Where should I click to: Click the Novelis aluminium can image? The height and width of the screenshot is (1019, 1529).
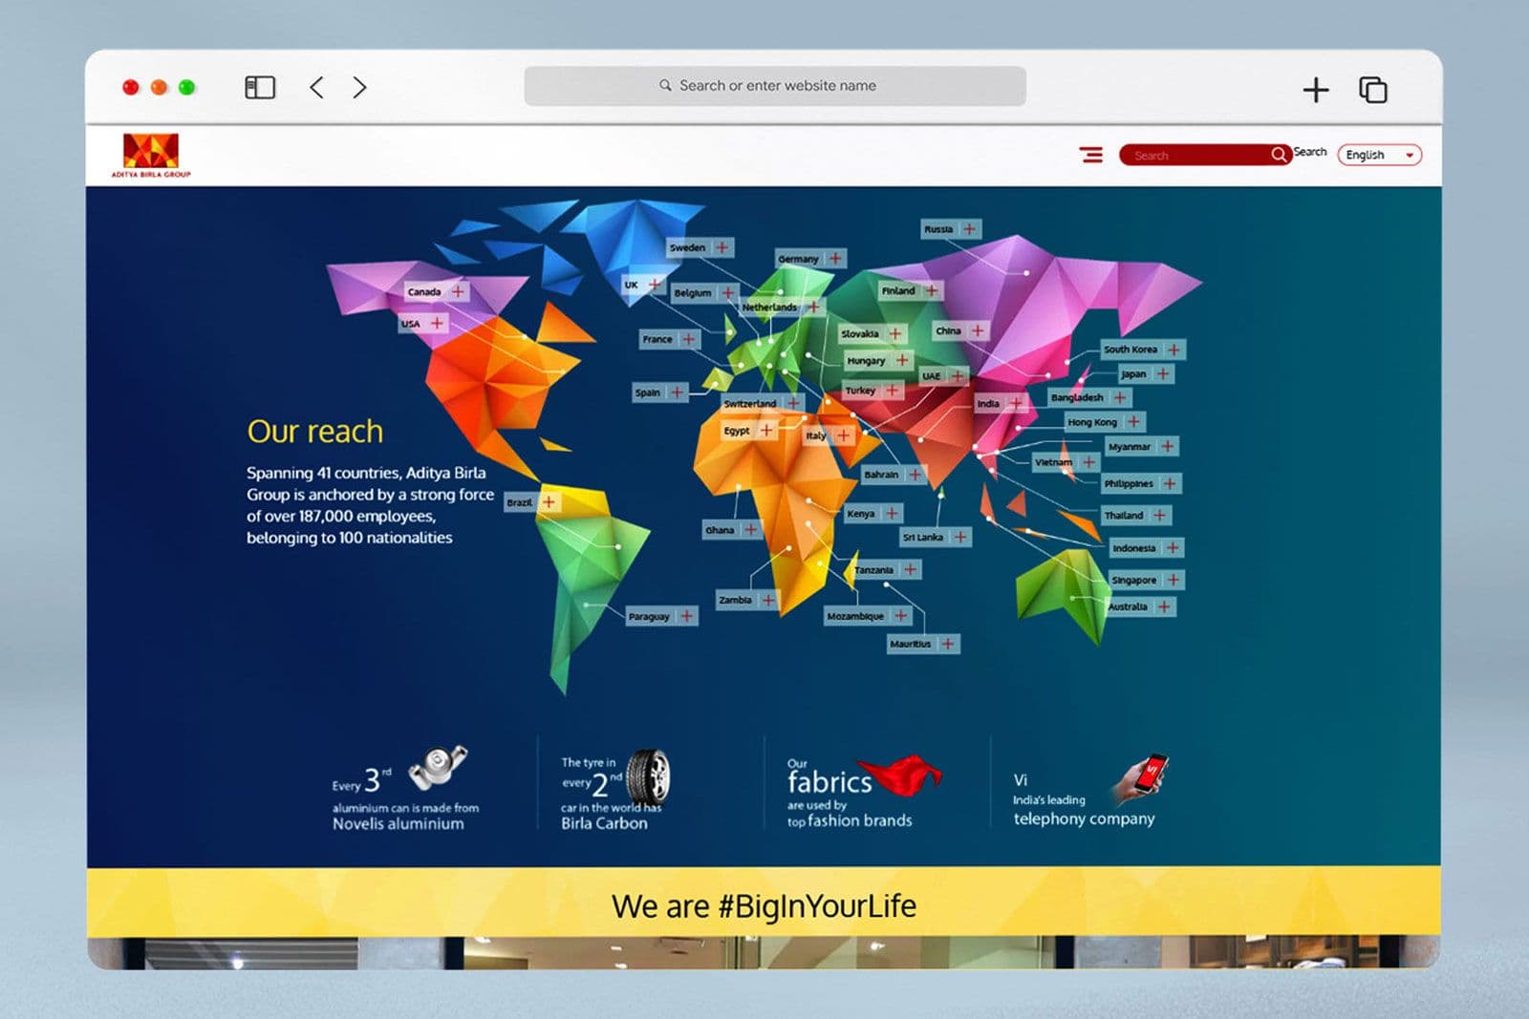[x=438, y=768]
